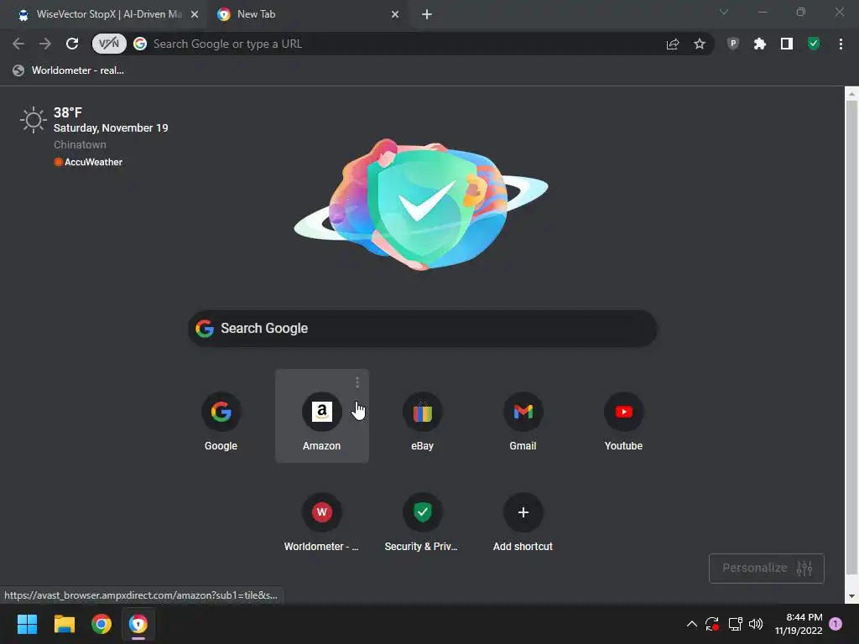Open File Explorer from taskbar
The image size is (859, 644).
click(64, 624)
